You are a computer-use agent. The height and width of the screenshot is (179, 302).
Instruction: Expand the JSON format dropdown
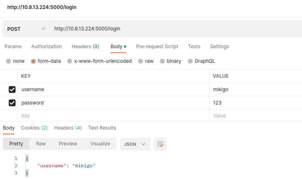135,144
